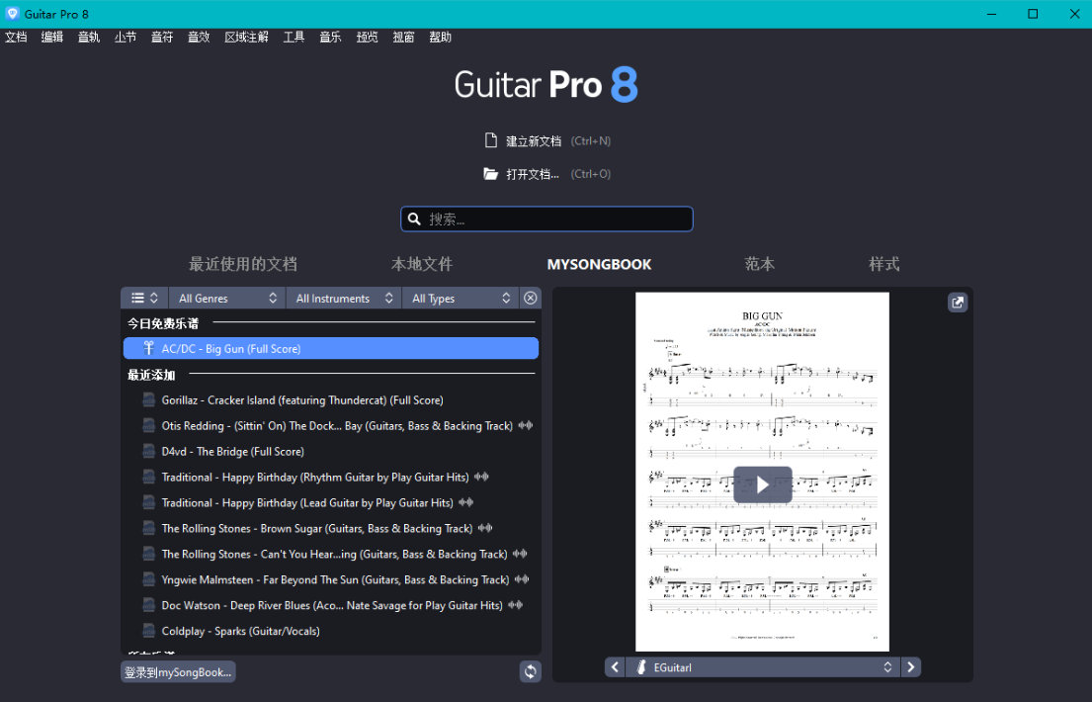Expand the All Genres filter

point(227,299)
